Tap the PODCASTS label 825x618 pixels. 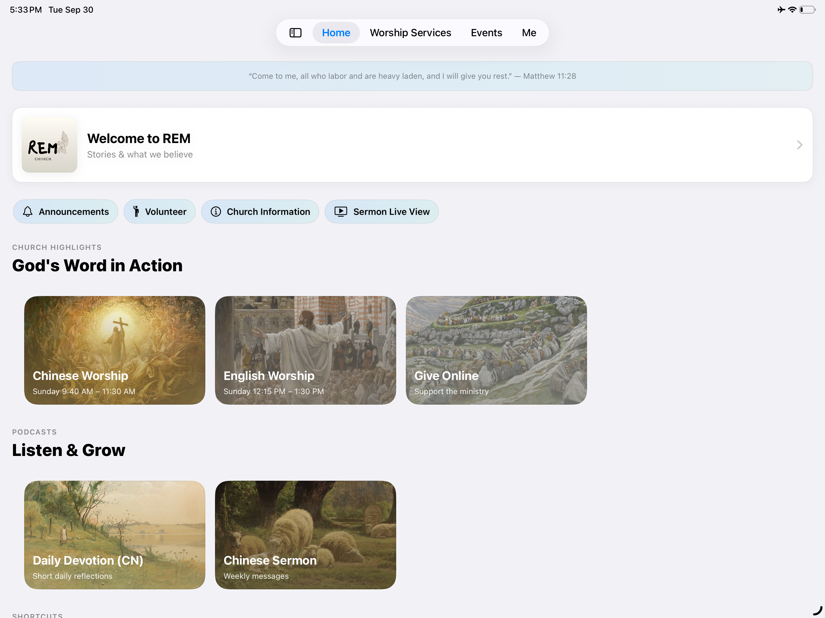tap(35, 432)
